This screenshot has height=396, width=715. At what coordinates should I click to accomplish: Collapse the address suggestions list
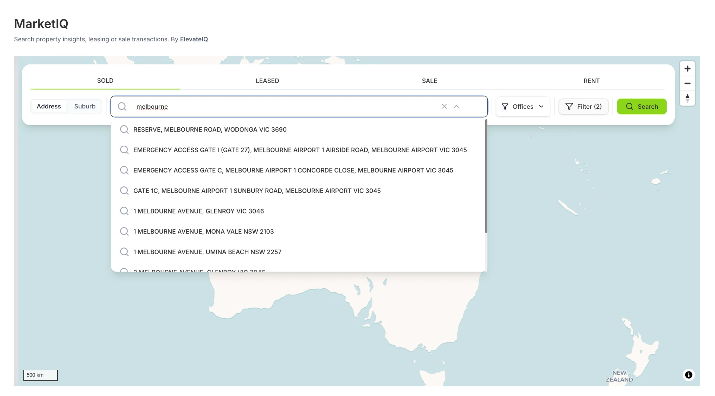point(457,107)
